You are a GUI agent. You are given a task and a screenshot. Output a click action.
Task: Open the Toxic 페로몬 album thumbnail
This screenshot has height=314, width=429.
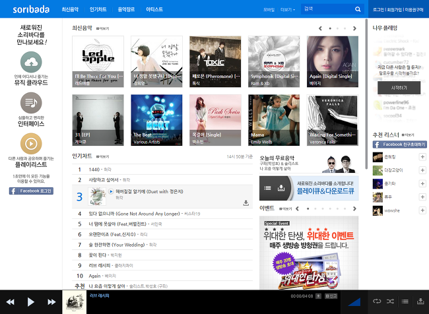coord(215,61)
